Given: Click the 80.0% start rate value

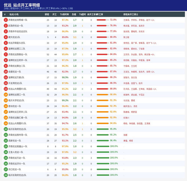Looking at the screenshot, I should pos(113,37).
